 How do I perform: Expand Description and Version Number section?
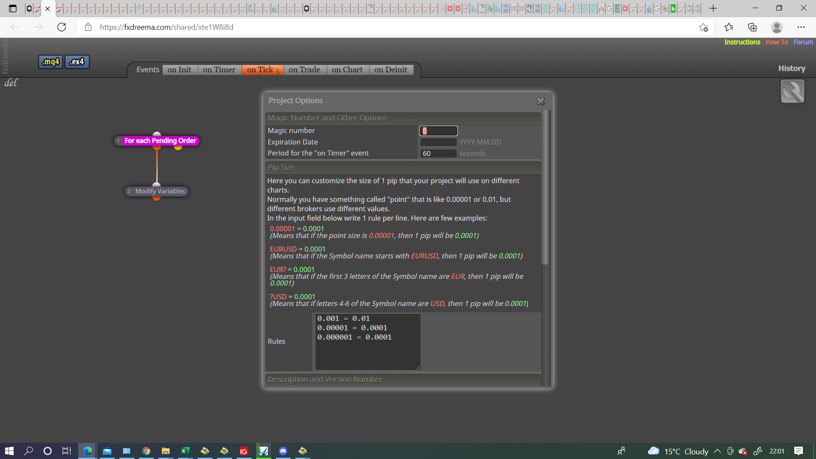pos(403,380)
